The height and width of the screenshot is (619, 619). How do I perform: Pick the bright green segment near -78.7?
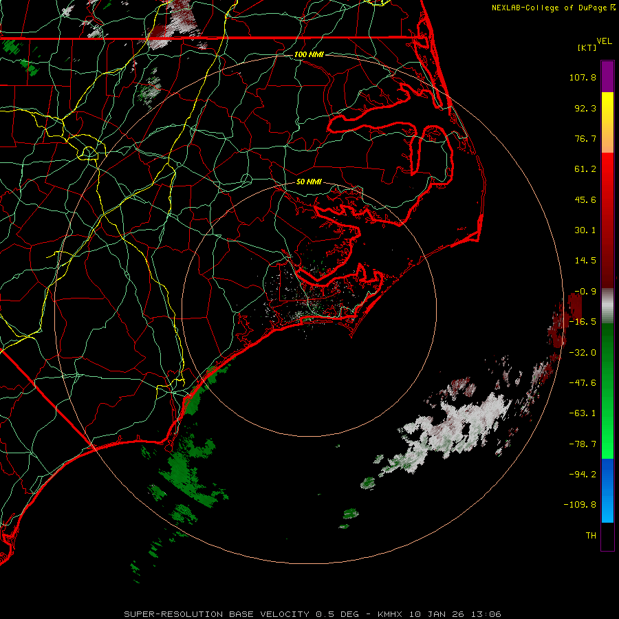click(x=607, y=444)
